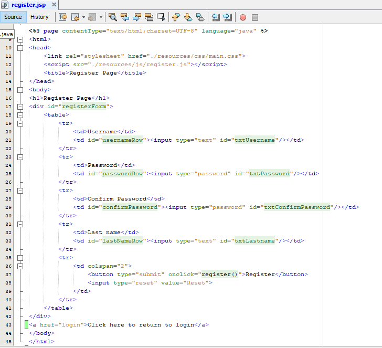Switch to Source view
The width and height of the screenshot is (382, 348).
[13, 17]
